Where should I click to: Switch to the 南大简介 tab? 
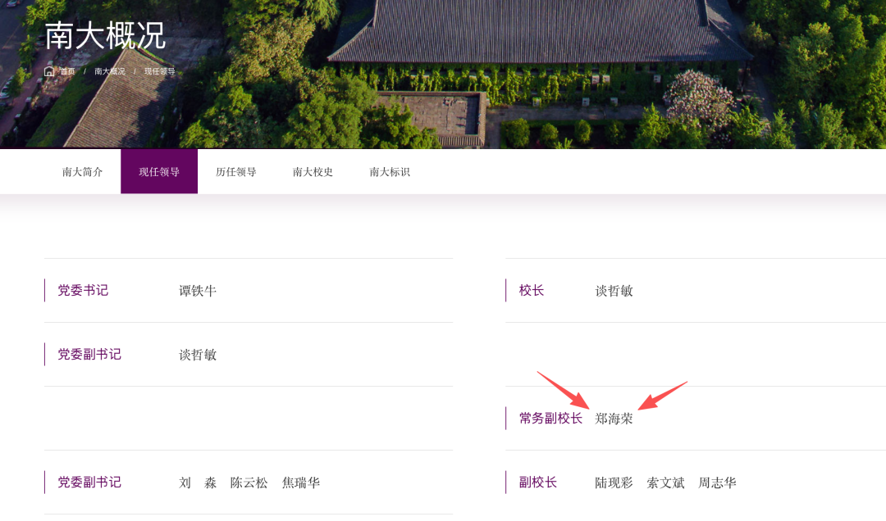coord(82,172)
